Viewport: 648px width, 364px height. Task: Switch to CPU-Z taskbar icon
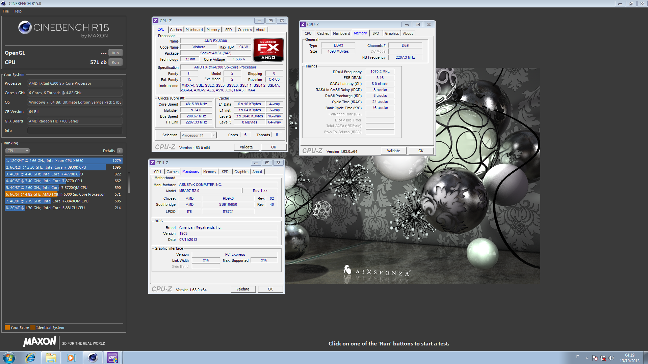tap(112, 358)
